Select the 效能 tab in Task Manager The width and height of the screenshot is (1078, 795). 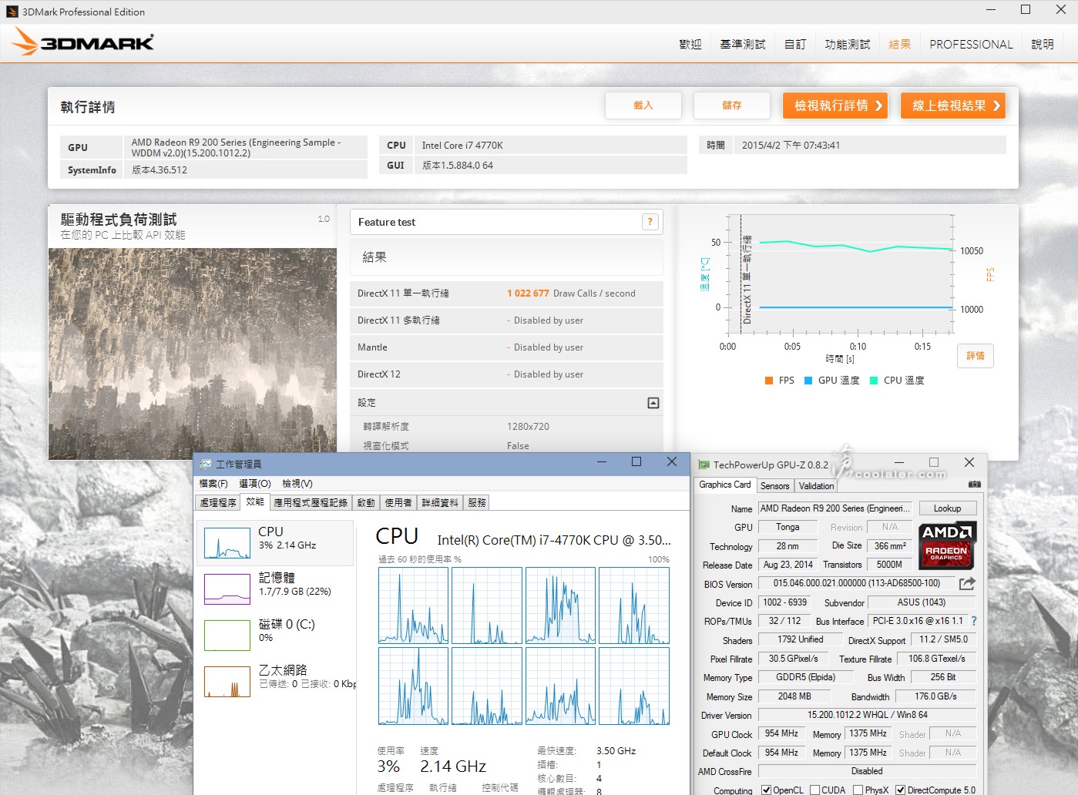[255, 501]
